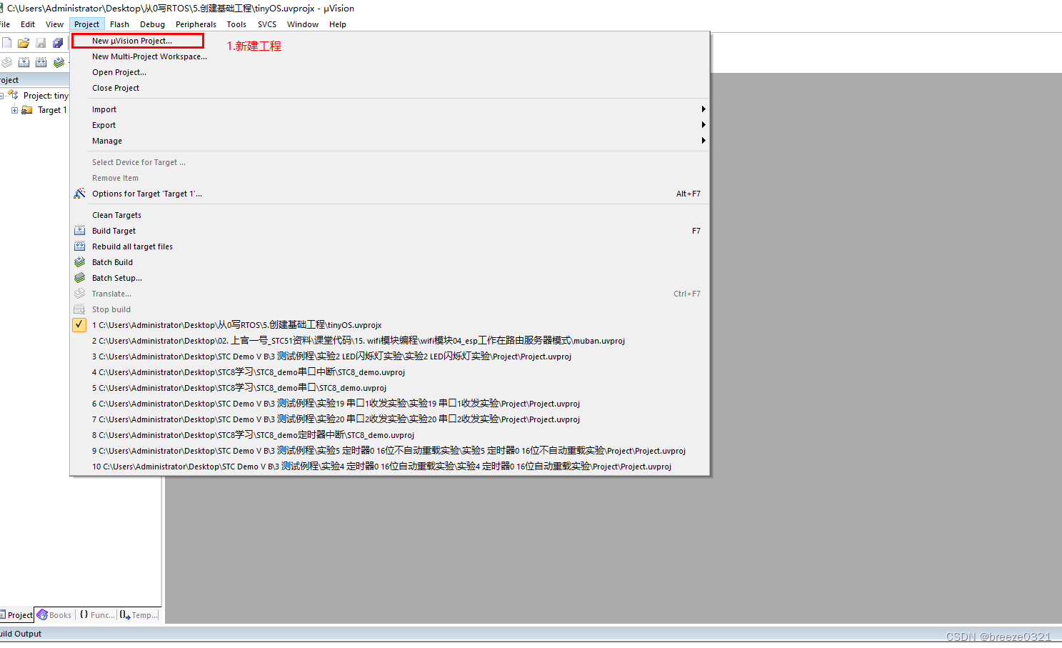This screenshot has height=648, width=1062.
Task: Open the View menu
Action: [55, 24]
